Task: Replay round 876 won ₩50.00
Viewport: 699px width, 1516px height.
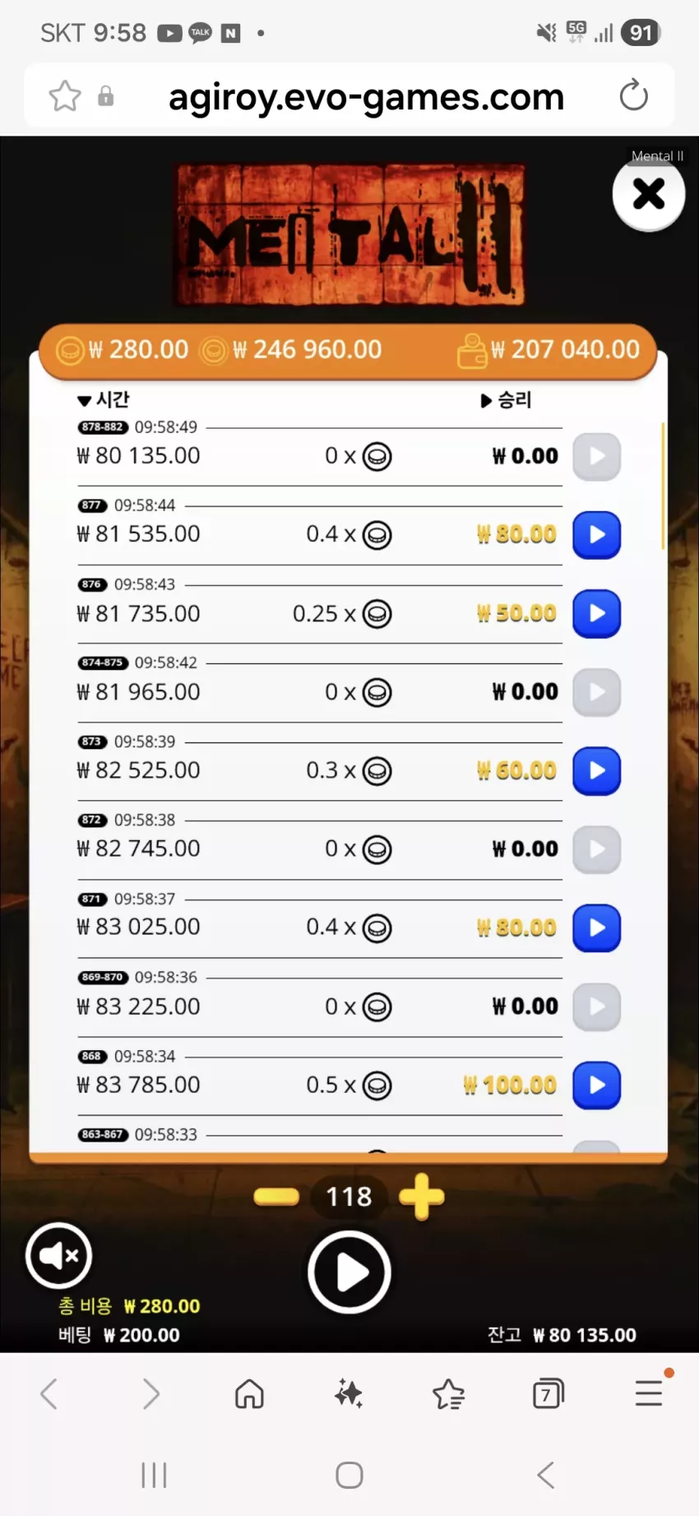Action: pos(596,614)
